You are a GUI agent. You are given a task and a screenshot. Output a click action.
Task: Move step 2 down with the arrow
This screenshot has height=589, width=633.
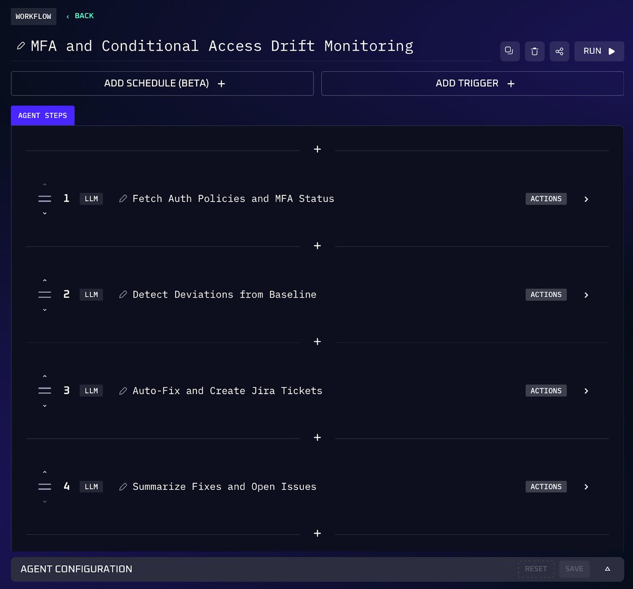click(45, 310)
